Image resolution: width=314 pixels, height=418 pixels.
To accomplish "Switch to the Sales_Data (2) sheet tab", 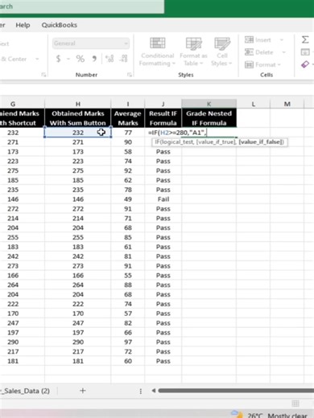I will [25, 391].
